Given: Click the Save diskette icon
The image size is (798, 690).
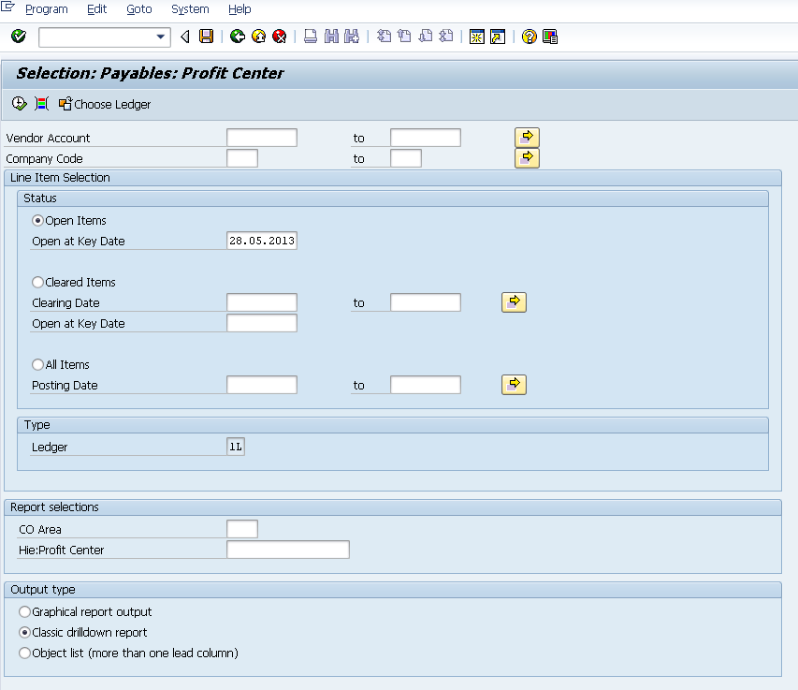Looking at the screenshot, I should click(x=206, y=37).
